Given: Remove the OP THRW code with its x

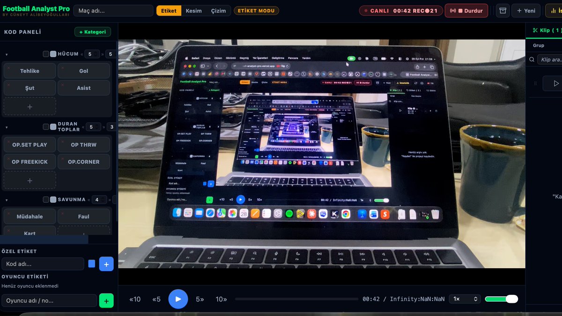Looking at the screenshot, I should click(x=62, y=141).
